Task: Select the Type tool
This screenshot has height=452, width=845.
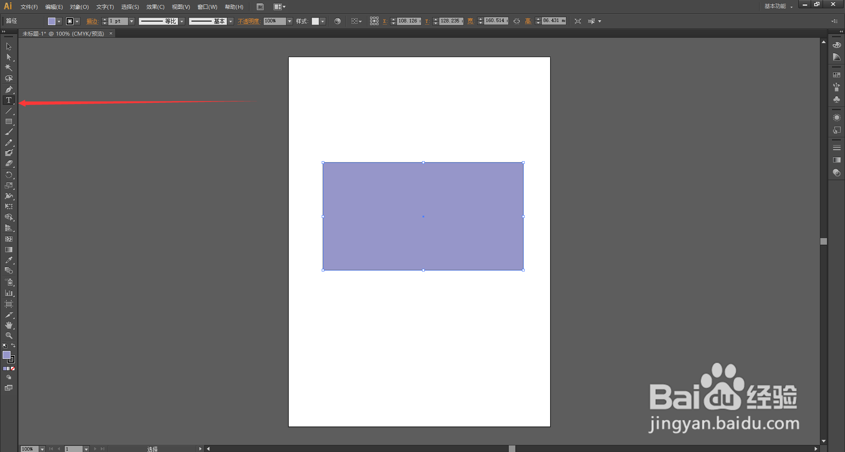Action: coord(9,100)
